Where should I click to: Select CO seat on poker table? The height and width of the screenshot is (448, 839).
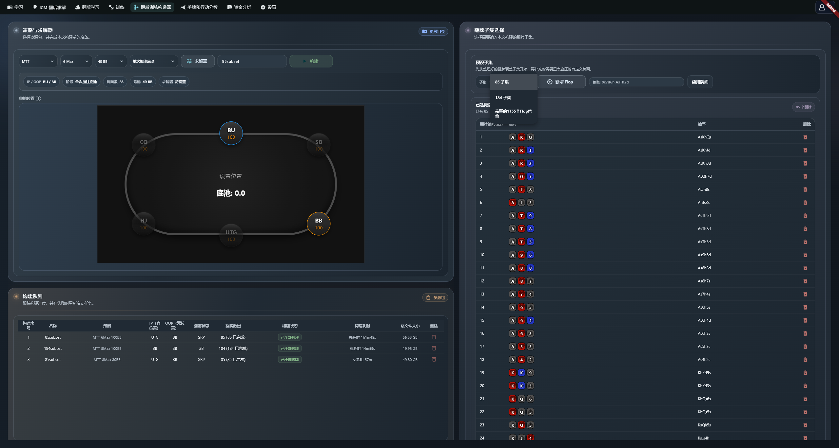pyautogui.click(x=144, y=145)
